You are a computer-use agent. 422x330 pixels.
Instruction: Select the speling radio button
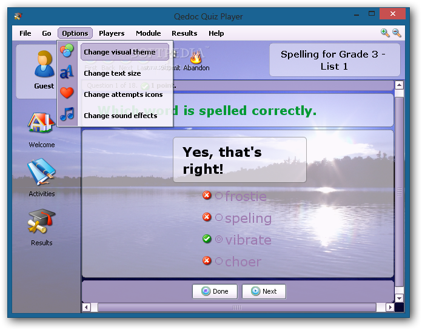(219, 217)
